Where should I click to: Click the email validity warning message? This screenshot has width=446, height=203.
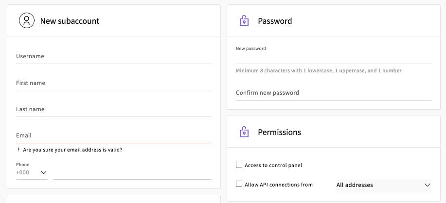[72, 150]
